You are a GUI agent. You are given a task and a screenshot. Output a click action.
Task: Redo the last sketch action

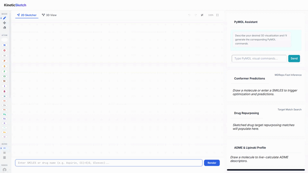196,15
